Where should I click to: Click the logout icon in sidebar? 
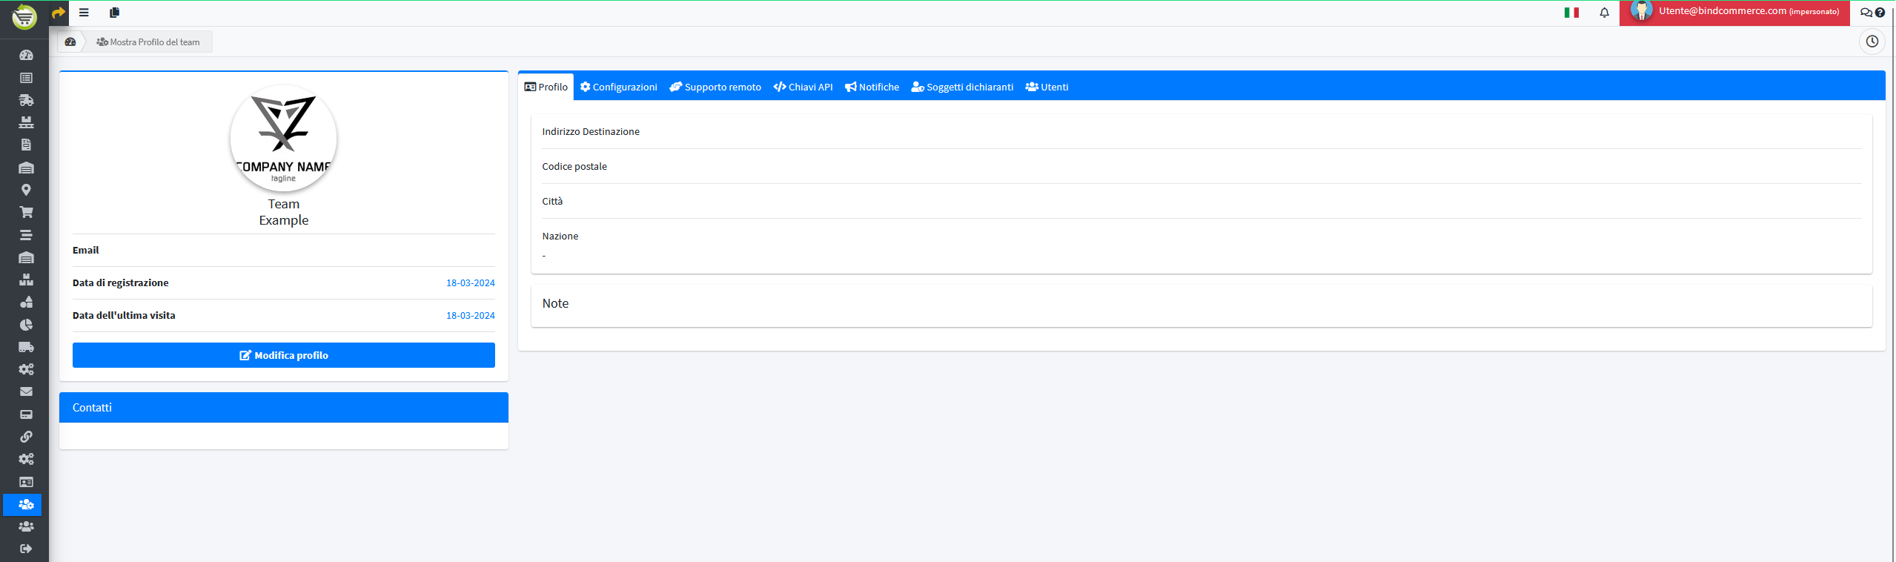pos(26,549)
